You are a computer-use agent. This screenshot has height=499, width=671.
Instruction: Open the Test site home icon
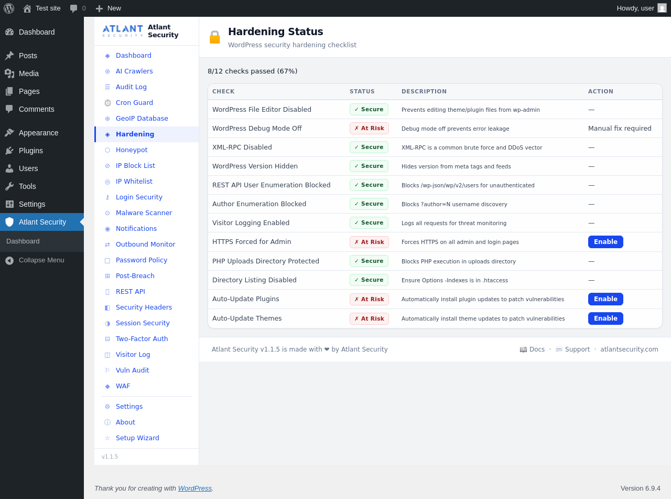27,8
